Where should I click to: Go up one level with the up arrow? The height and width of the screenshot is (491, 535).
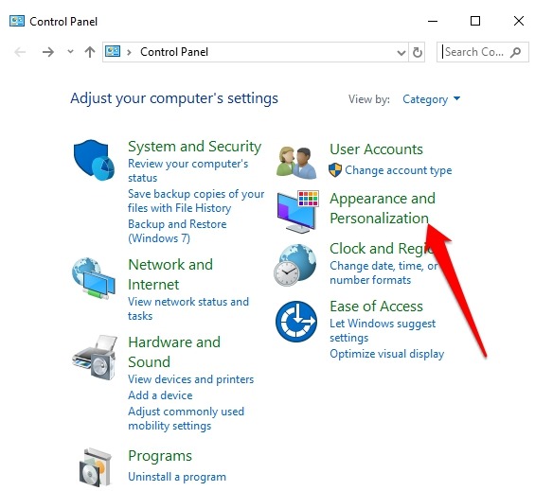(90, 52)
